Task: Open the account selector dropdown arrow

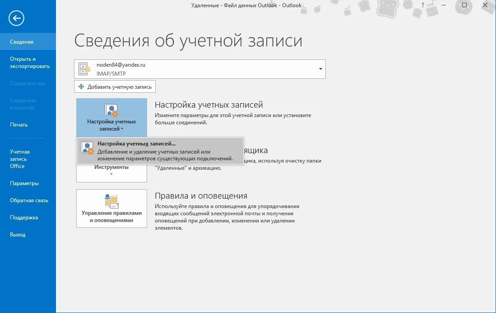Action: pyautogui.click(x=320, y=69)
